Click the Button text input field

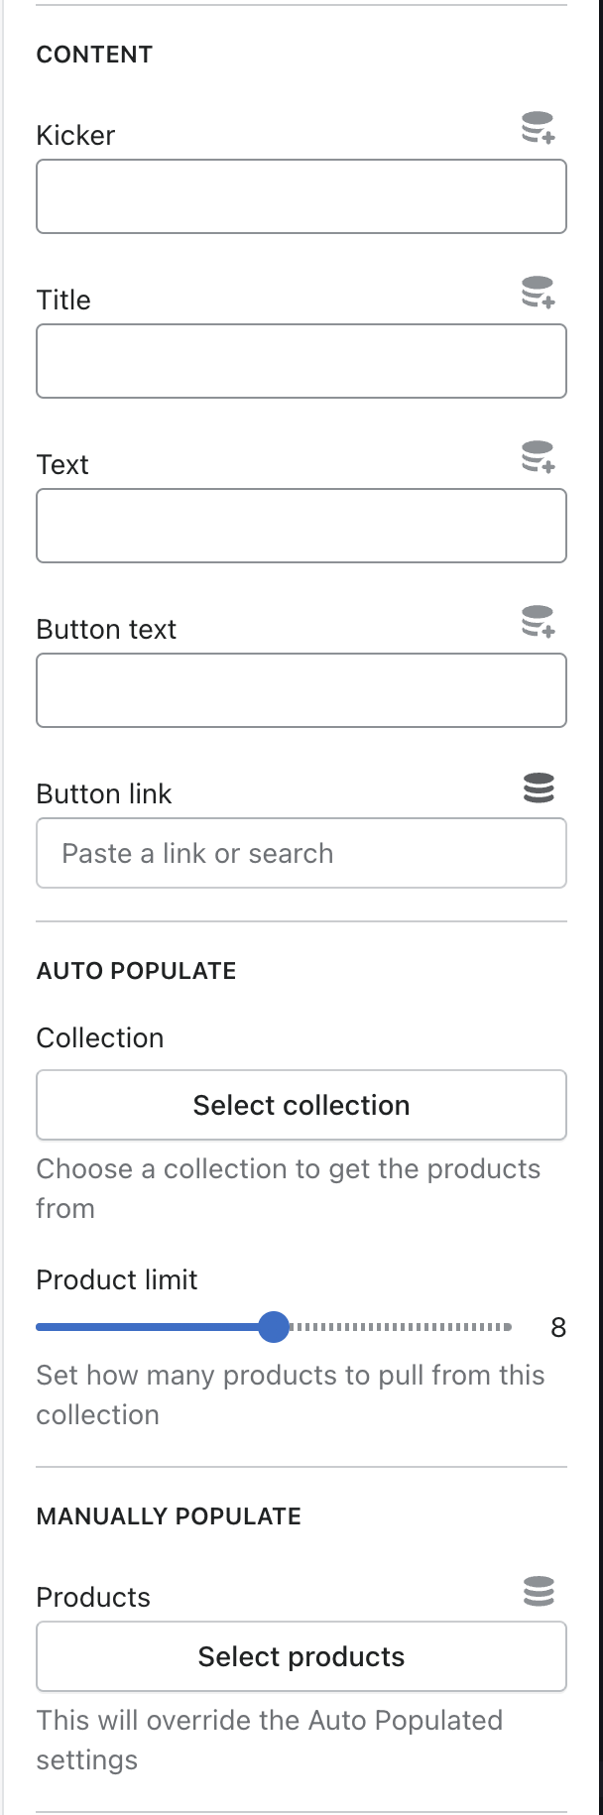301,690
